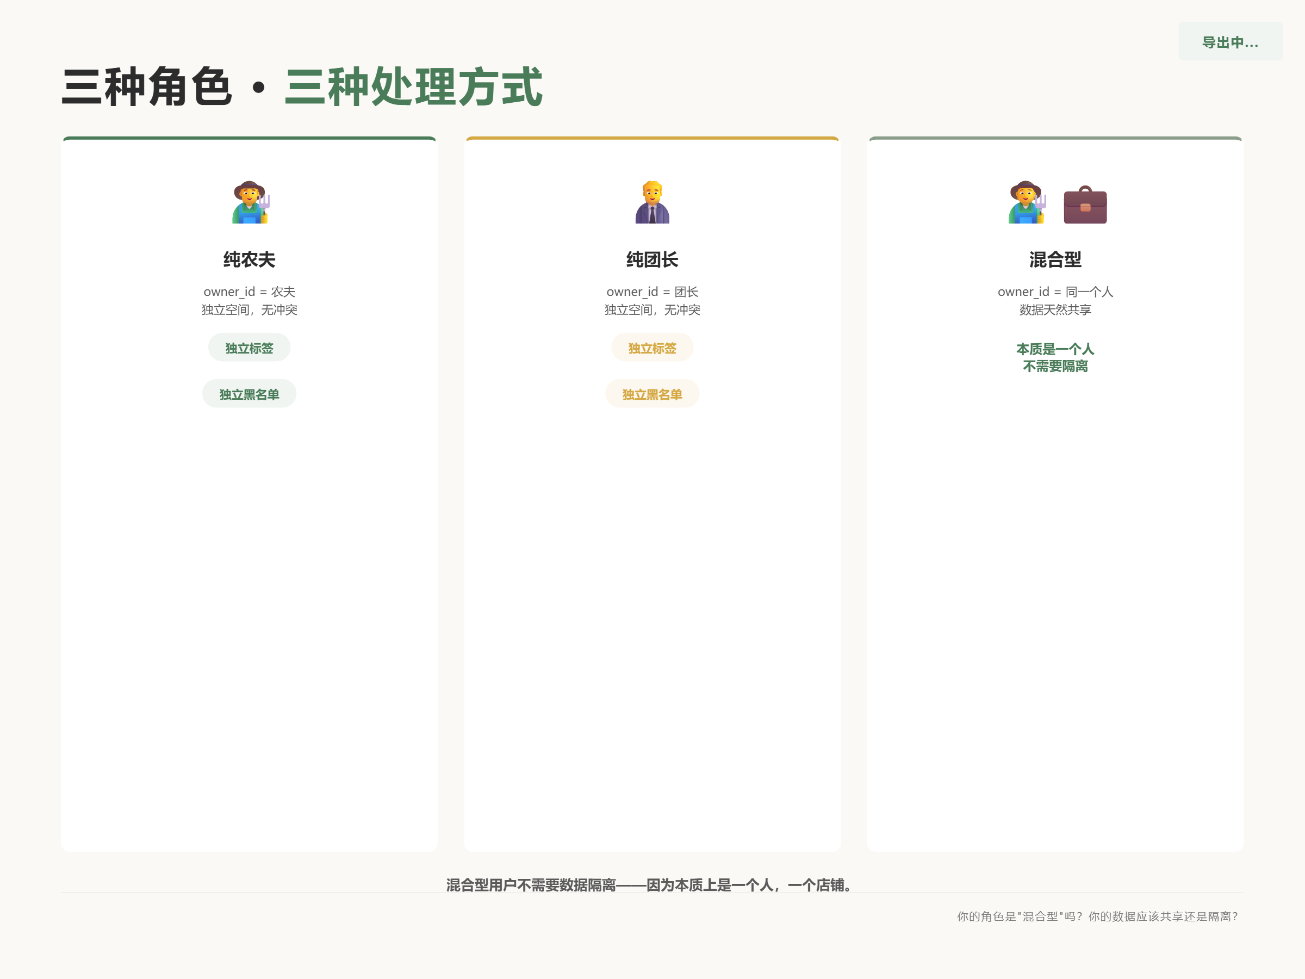The width and height of the screenshot is (1305, 979).
Task: Select the yellow 独立黑名单 pill
Action: pyautogui.click(x=652, y=394)
